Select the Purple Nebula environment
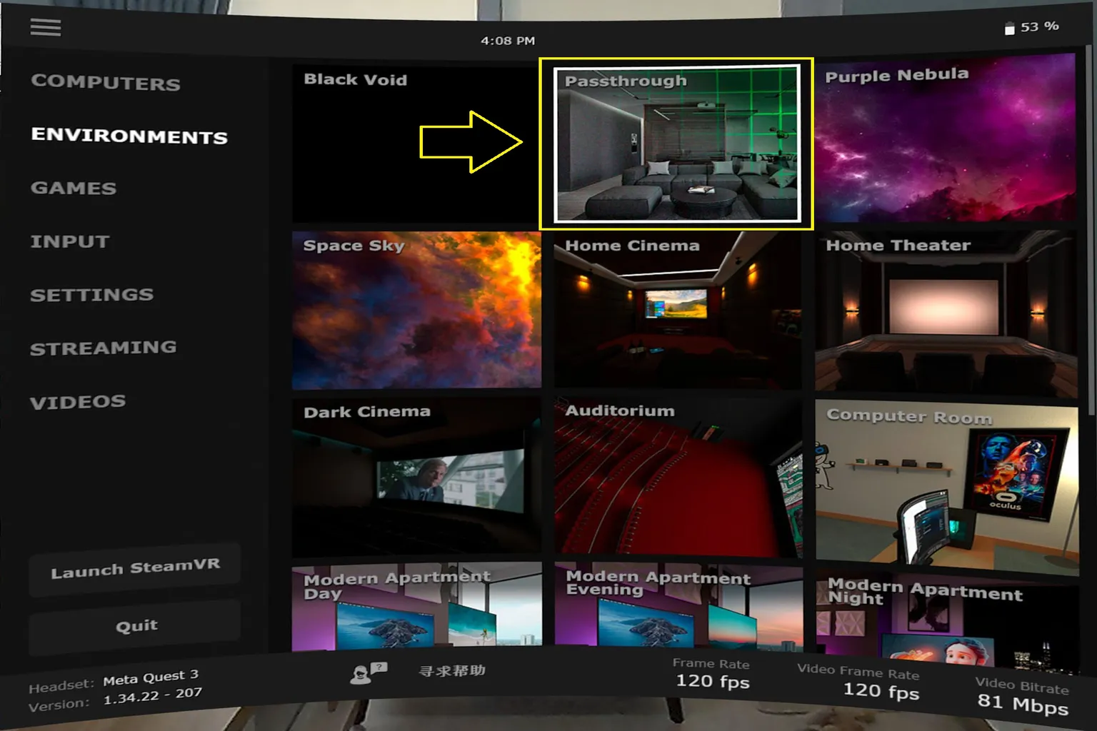 [x=946, y=138]
